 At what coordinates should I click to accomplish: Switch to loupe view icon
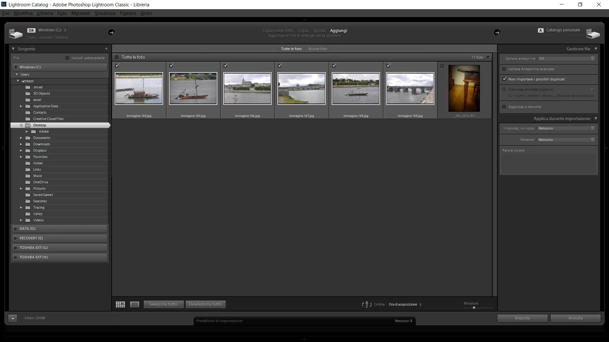[134, 304]
